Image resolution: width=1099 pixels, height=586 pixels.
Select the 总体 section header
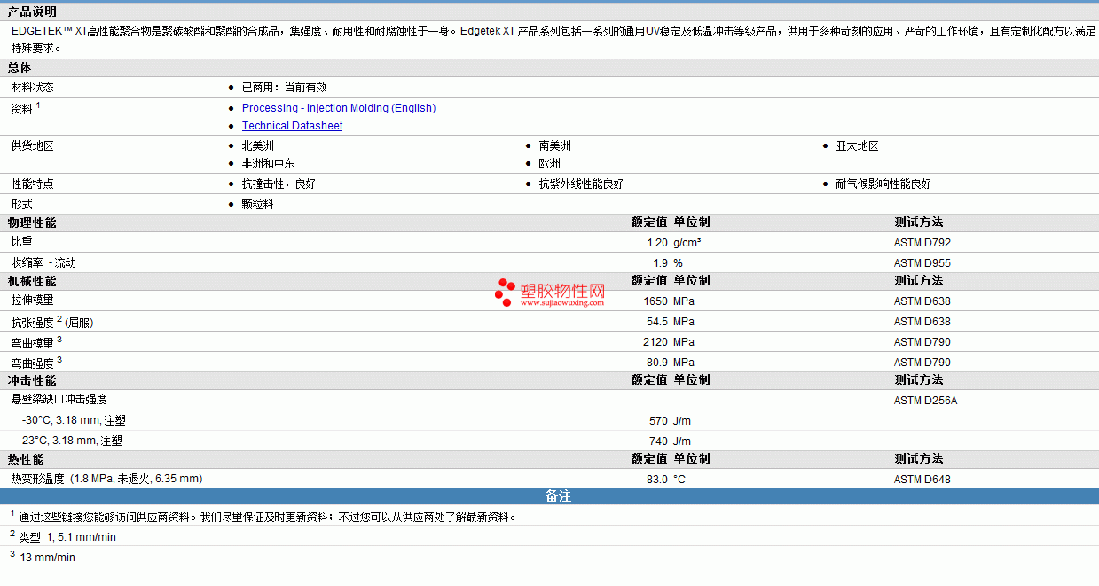click(x=20, y=67)
